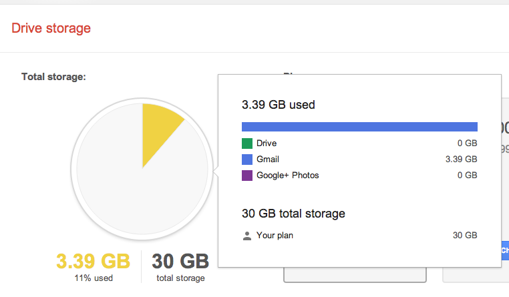Viewport: 509px width, 297px height.
Task: Click the green Drive color swatch
Action: pos(247,143)
